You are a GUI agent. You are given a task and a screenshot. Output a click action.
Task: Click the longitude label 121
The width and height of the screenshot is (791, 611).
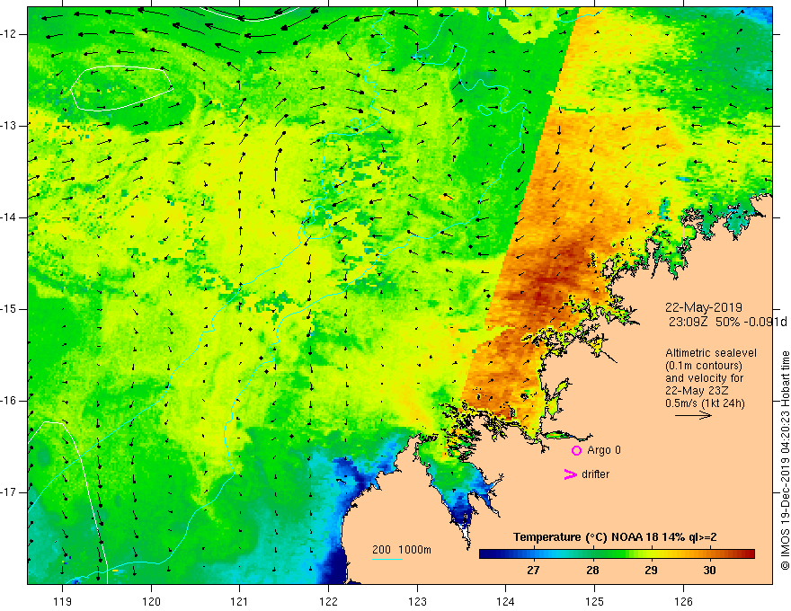(x=240, y=601)
